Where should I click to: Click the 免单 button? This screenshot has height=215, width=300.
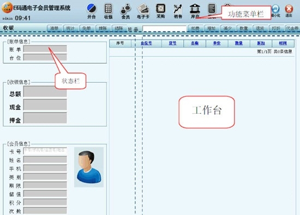pyautogui.click(x=87, y=28)
